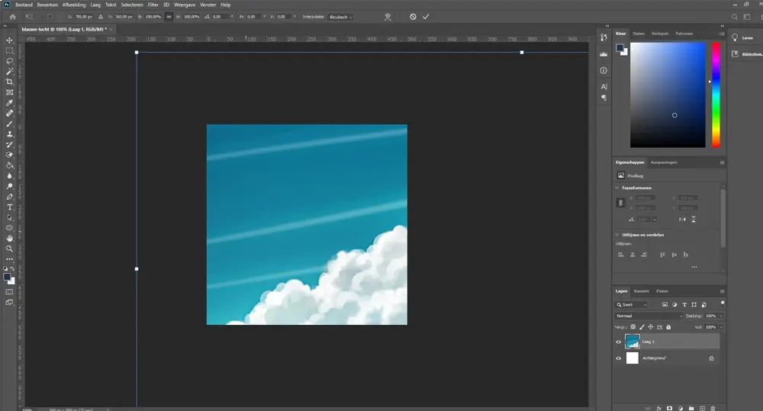This screenshot has width=763, height=411.
Task: Select the Dodge tool
Action: [x=9, y=186]
